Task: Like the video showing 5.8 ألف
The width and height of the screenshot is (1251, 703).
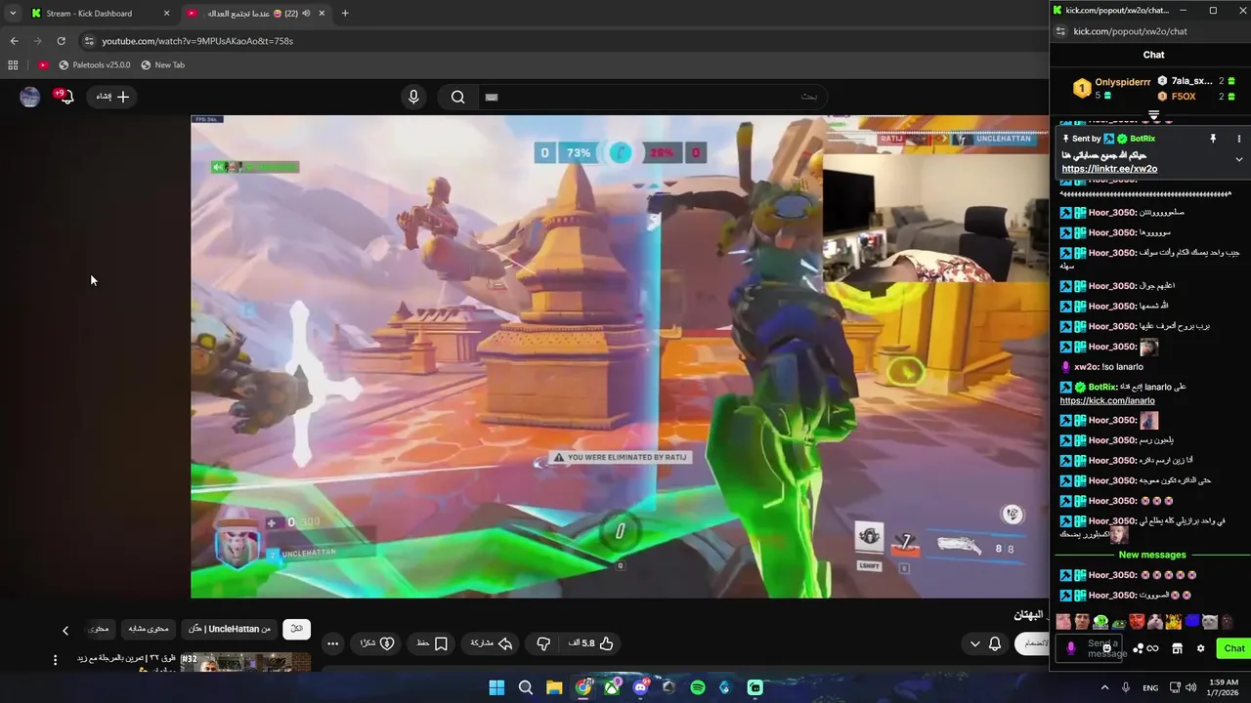Action: [590, 643]
